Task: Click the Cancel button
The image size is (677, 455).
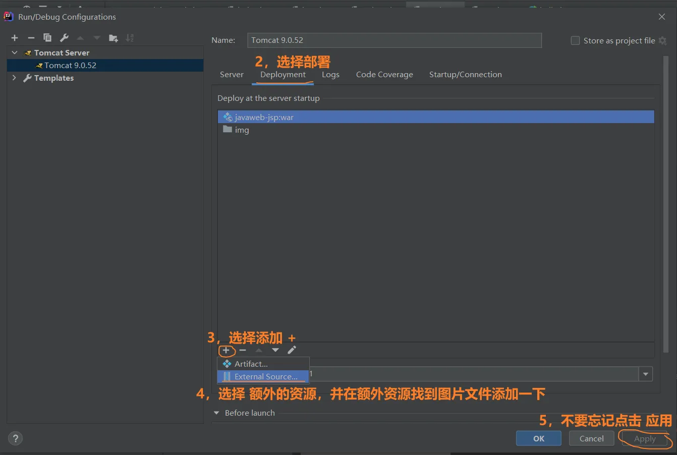Action: [591, 438]
